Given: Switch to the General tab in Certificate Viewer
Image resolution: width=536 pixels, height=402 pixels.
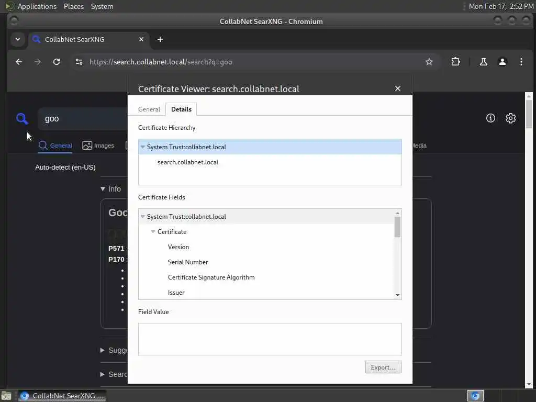Looking at the screenshot, I should click(x=149, y=109).
